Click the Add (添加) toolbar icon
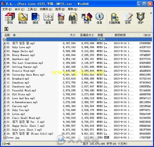Screen dimensions: 154x147 pyautogui.click(x=10, y=18)
